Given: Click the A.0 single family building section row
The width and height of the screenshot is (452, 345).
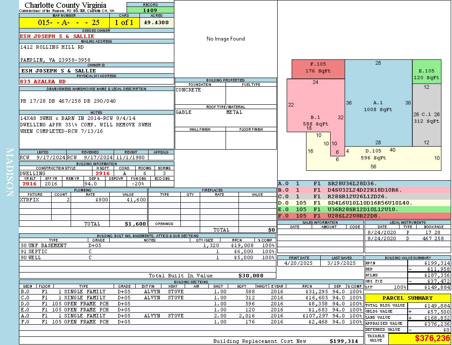Looking at the screenshot, I should click(191, 316).
